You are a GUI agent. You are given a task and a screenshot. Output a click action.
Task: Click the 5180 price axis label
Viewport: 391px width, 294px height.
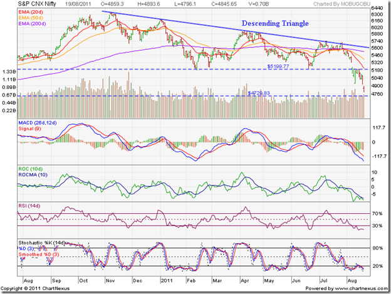pyautogui.click(x=377, y=70)
